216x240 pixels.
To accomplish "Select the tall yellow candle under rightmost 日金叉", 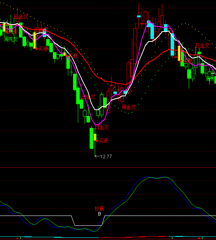I will coord(179,53).
